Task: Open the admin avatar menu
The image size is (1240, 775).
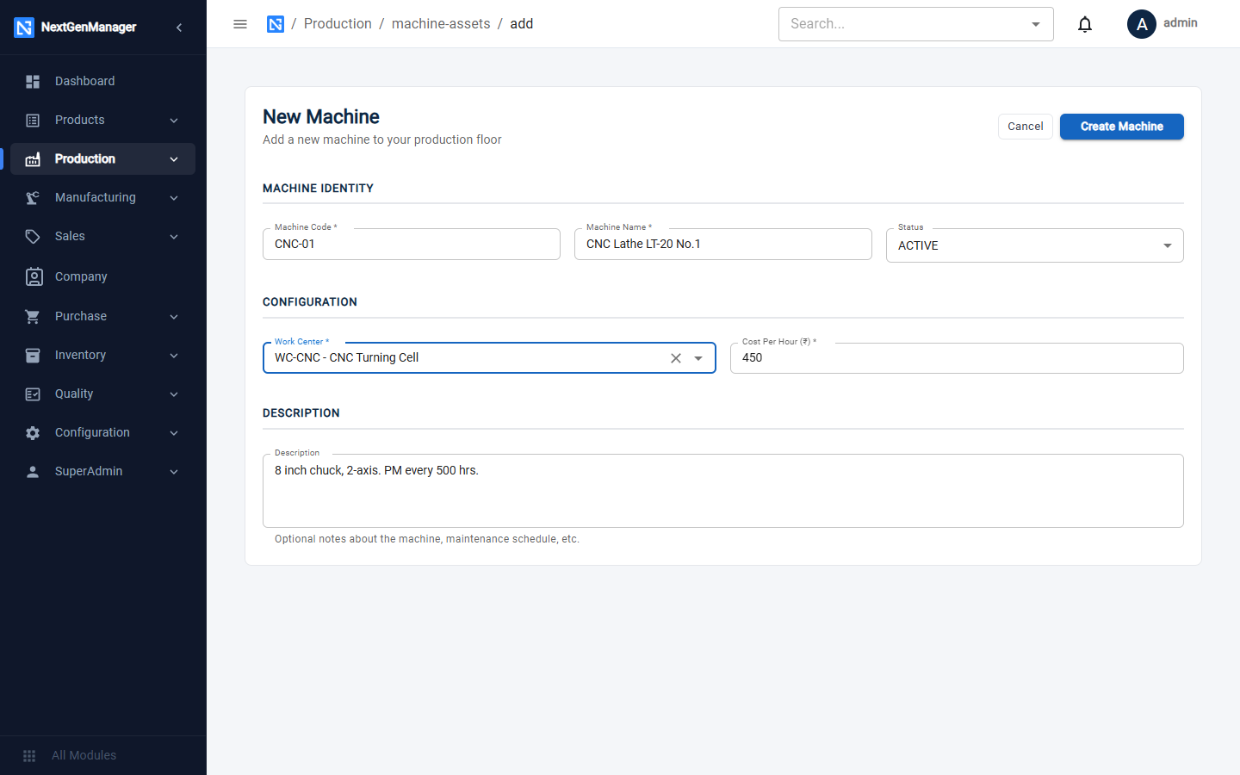Action: tap(1142, 24)
